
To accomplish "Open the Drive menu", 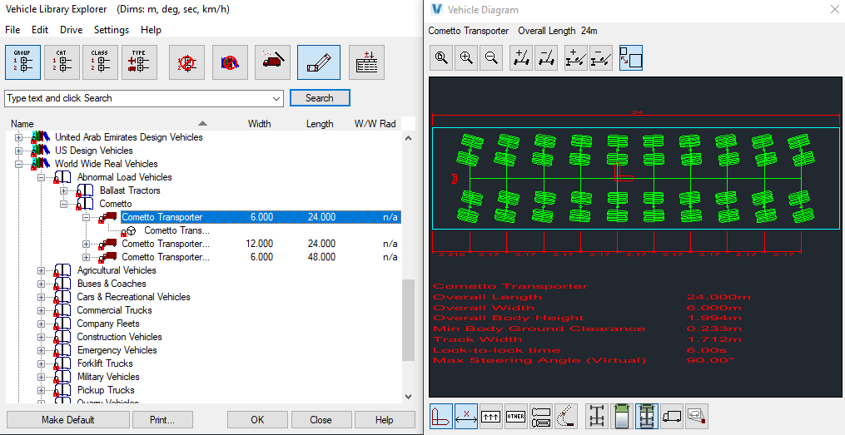I will (x=71, y=30).
